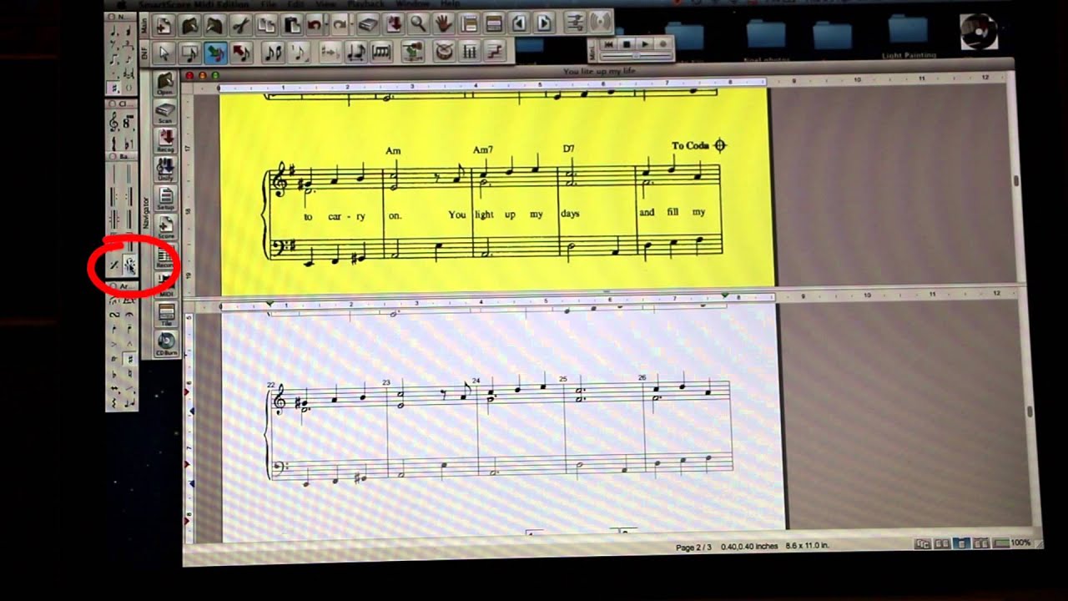Click the Paste clipboard icon
Screen dimensions: 1068x601
291,24
